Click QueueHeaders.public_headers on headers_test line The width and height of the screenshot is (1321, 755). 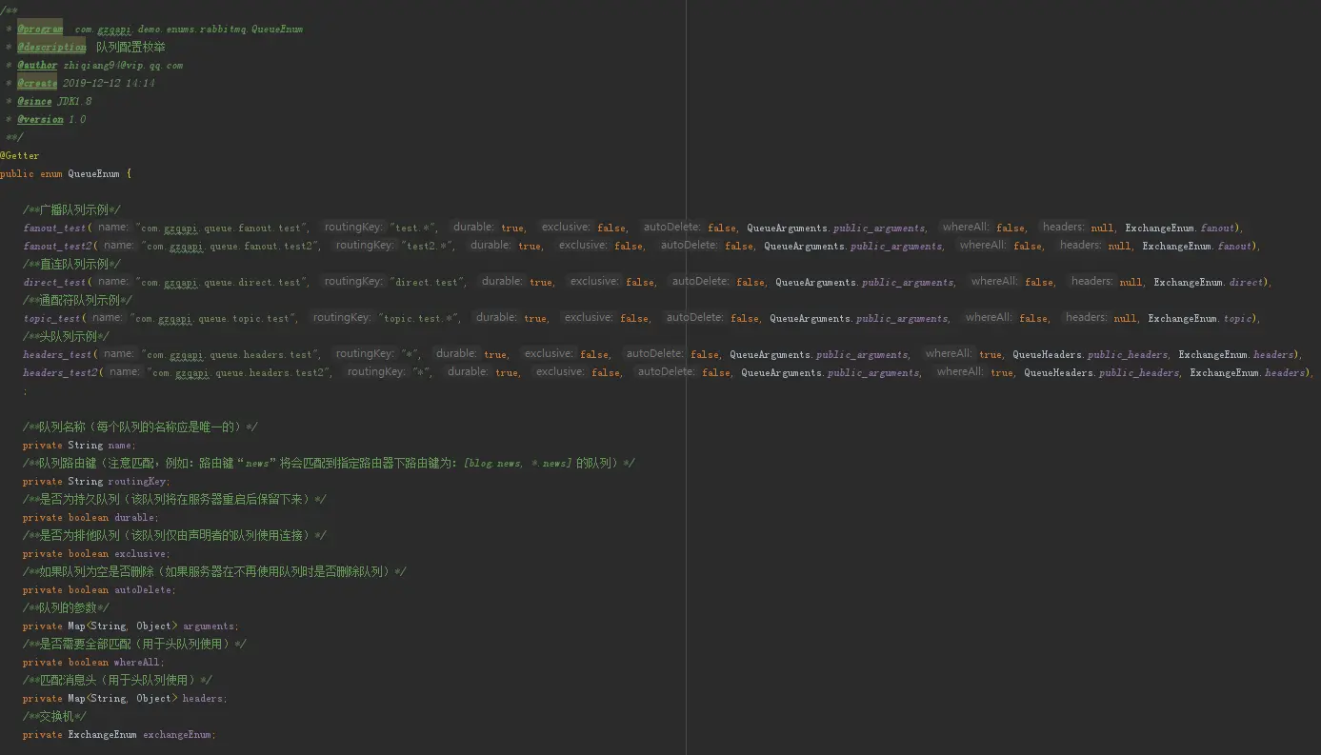pyautogui.click(x=1089, y=354)
